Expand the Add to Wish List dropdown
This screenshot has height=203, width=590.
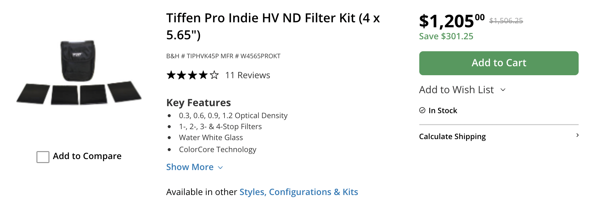(456, 90)
